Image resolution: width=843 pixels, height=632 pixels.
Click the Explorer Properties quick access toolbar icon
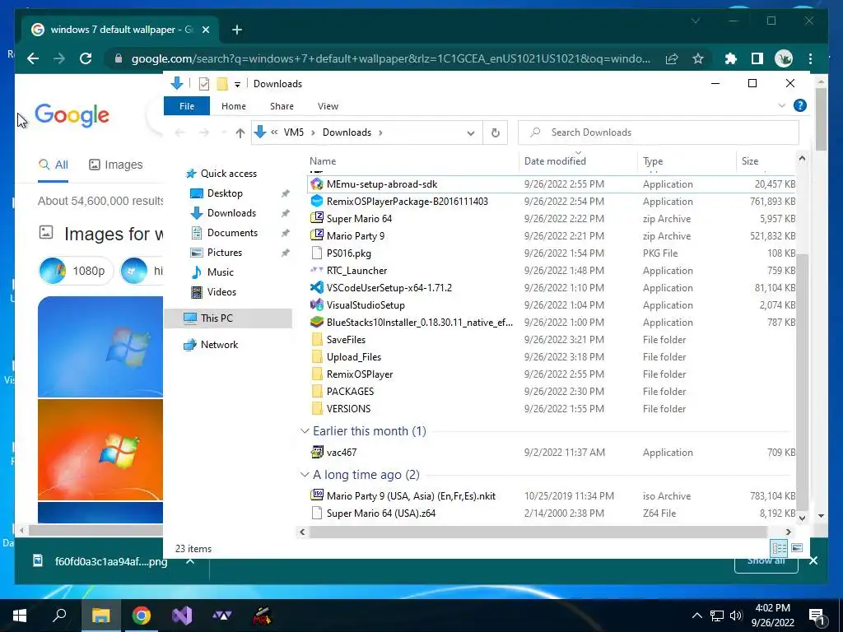click(204, 84)
